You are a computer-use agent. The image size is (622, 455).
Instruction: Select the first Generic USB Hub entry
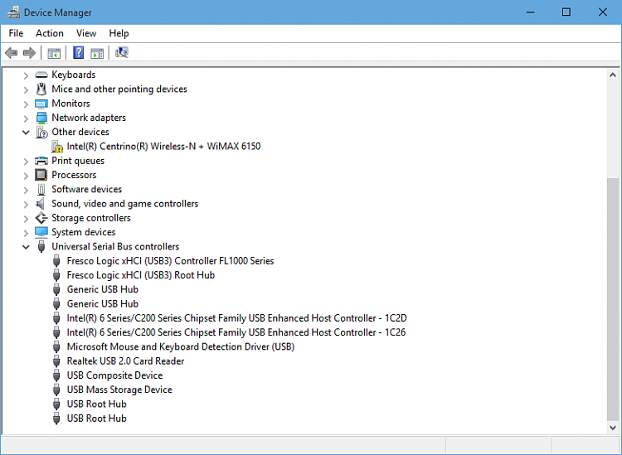[102, 289]
